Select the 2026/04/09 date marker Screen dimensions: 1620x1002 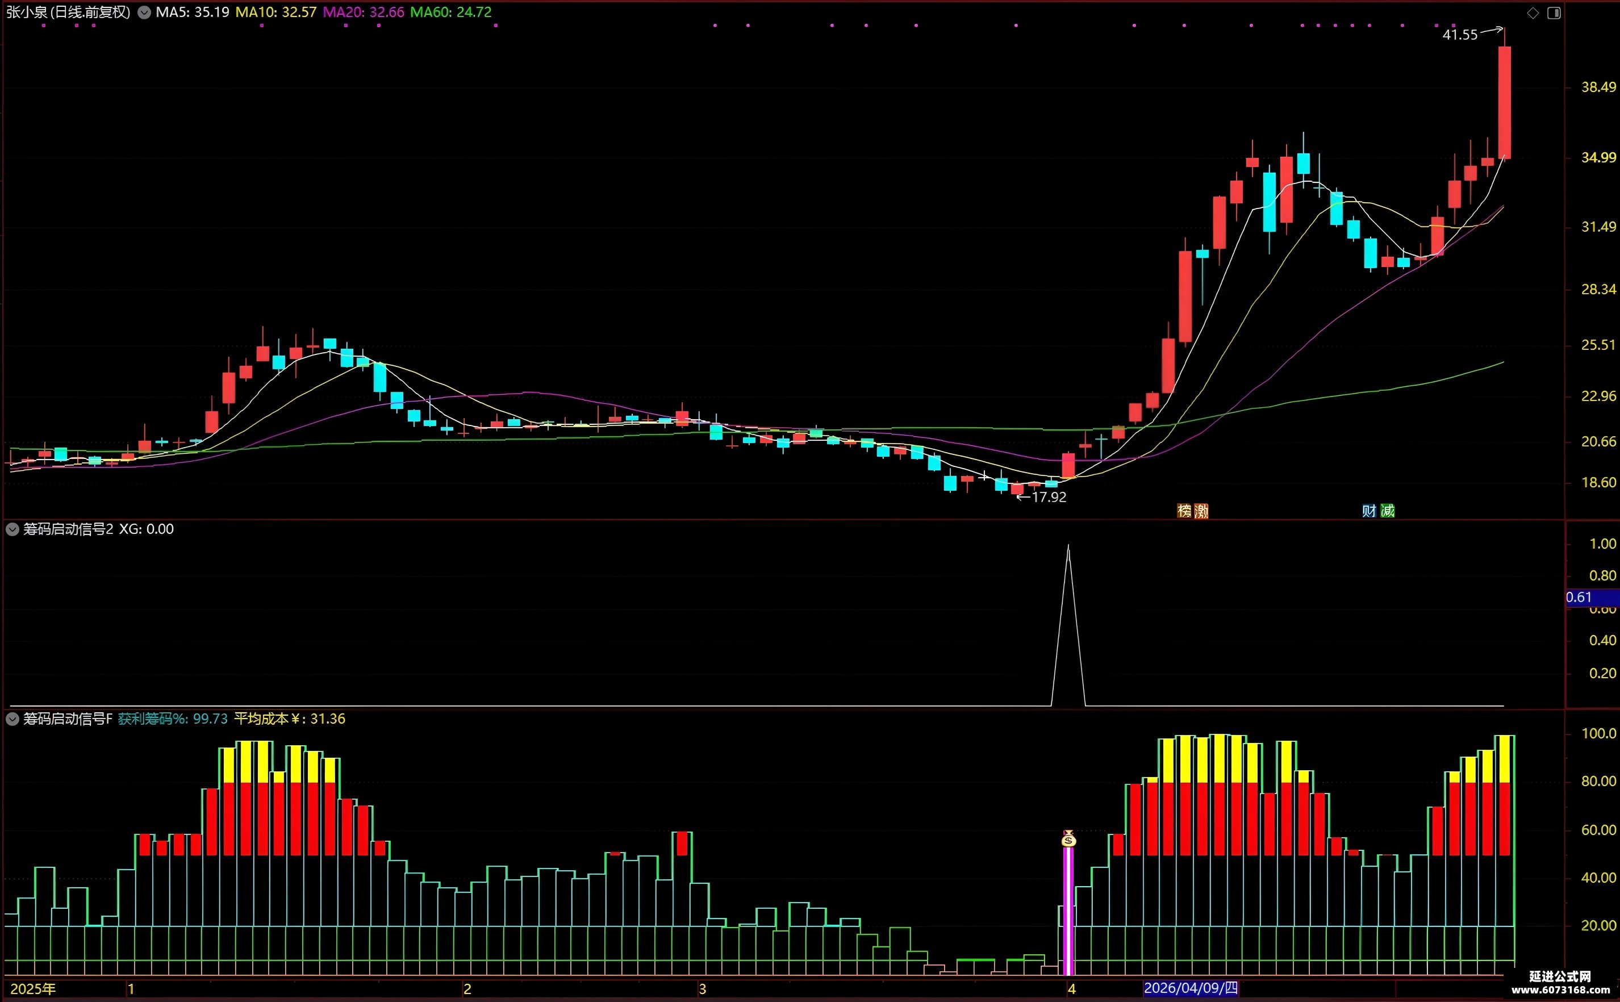[x=1191, y=988]
